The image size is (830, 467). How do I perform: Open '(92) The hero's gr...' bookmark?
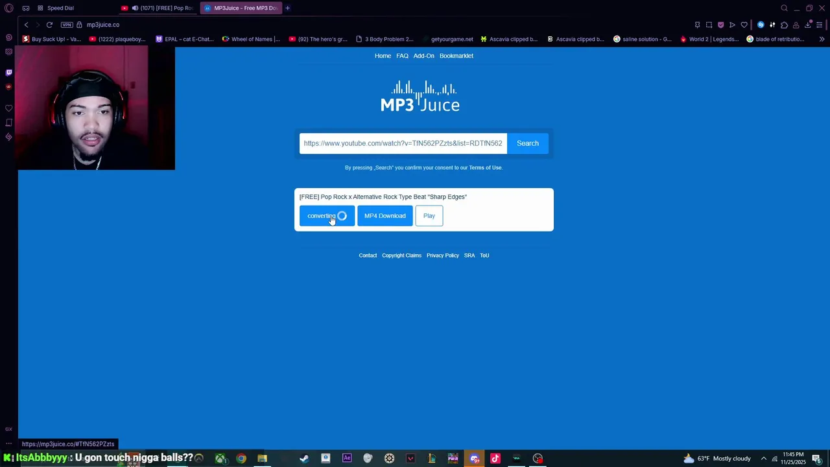point(318,39)
